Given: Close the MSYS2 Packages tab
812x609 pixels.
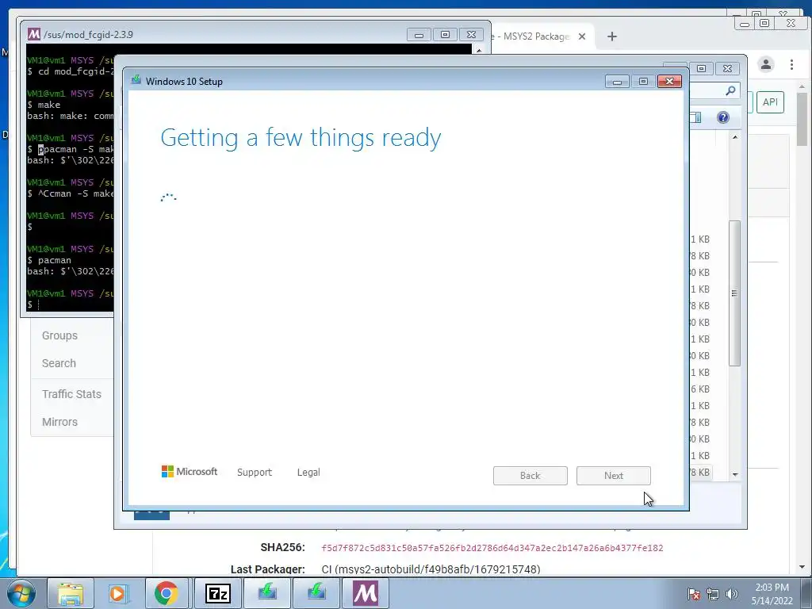Looking at the screenshot, I should tap(582, 36).
